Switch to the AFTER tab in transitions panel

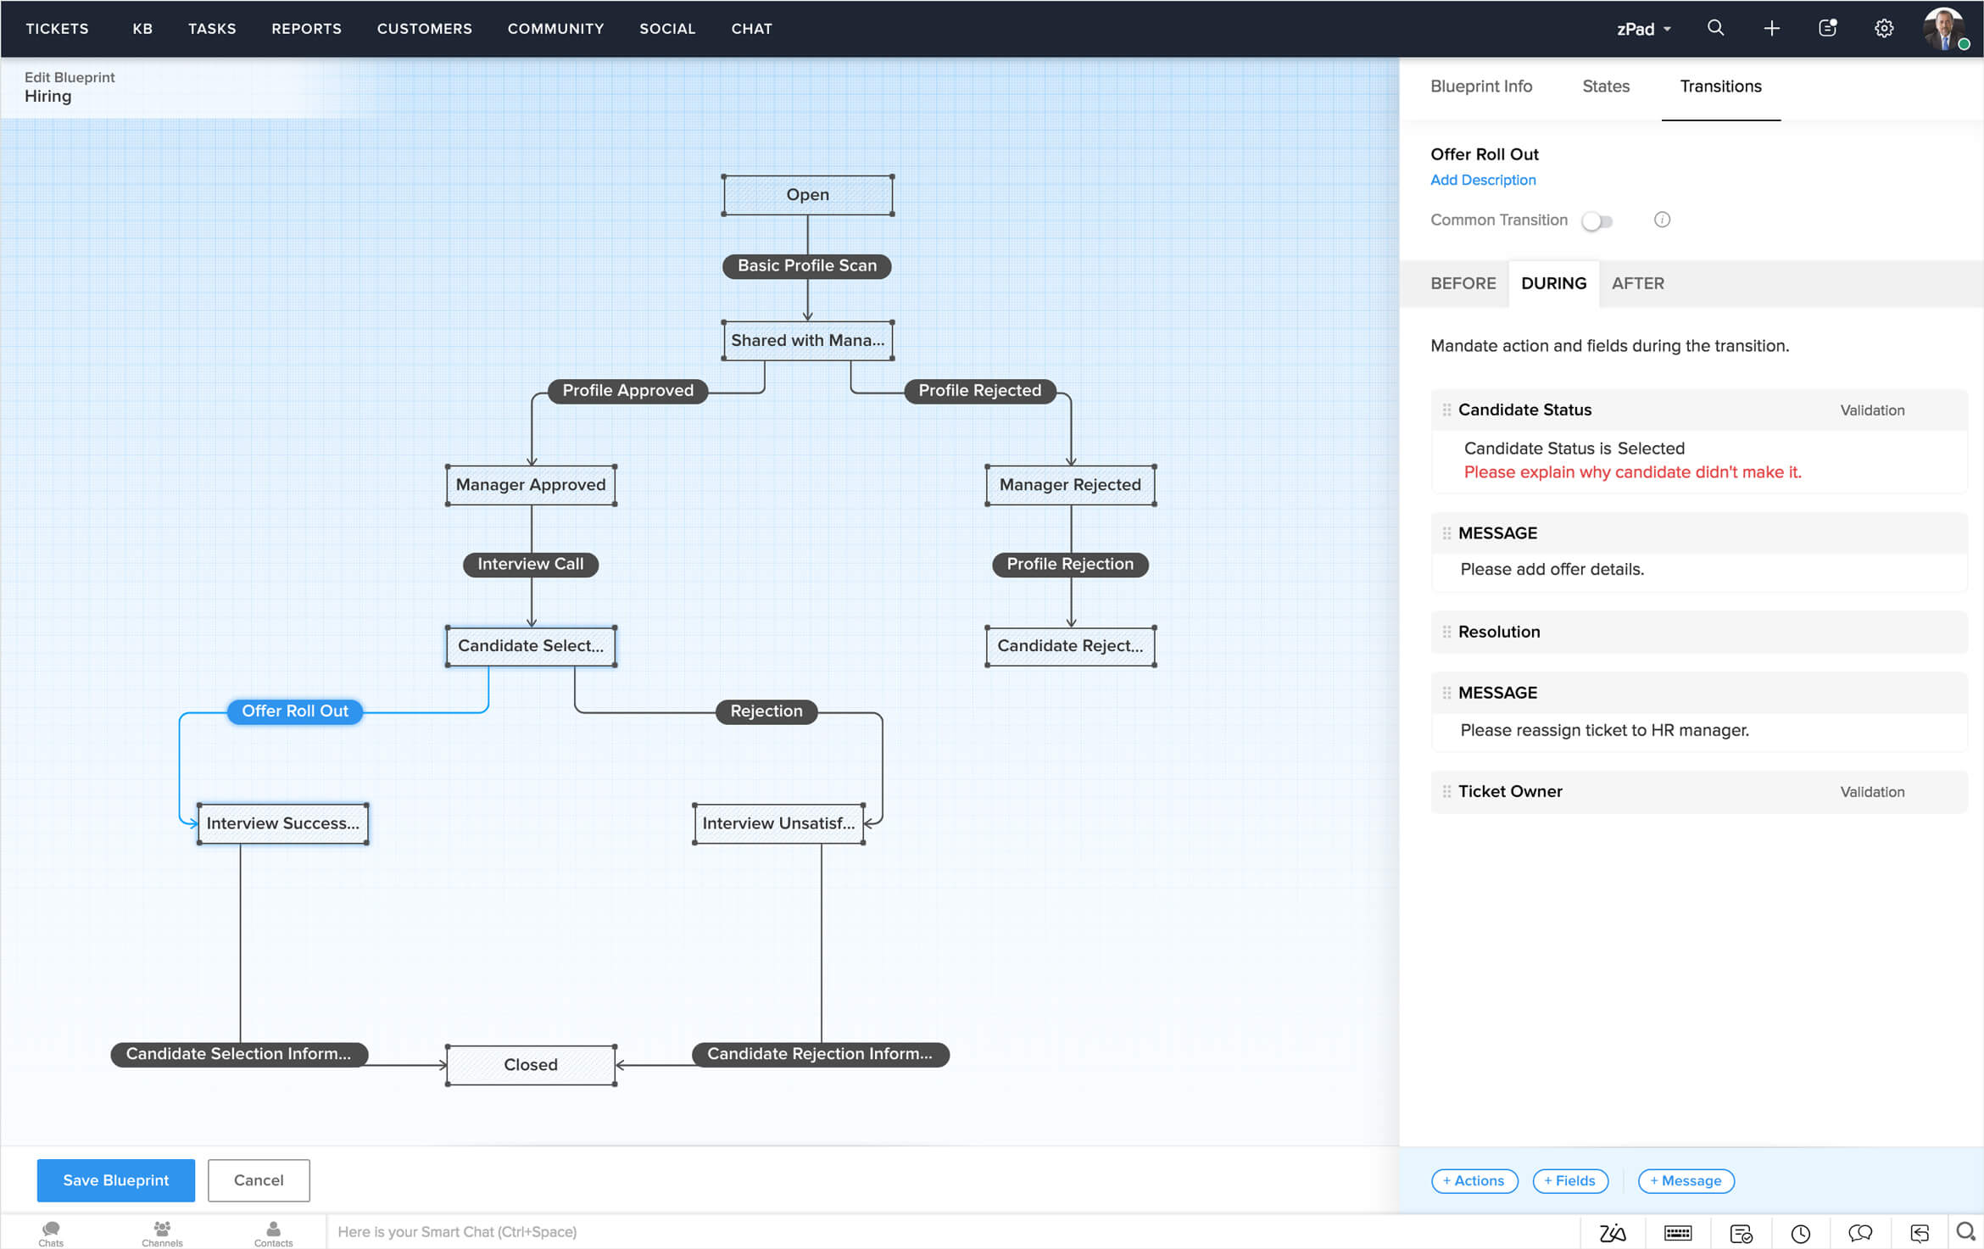[x=1637, y=283]
